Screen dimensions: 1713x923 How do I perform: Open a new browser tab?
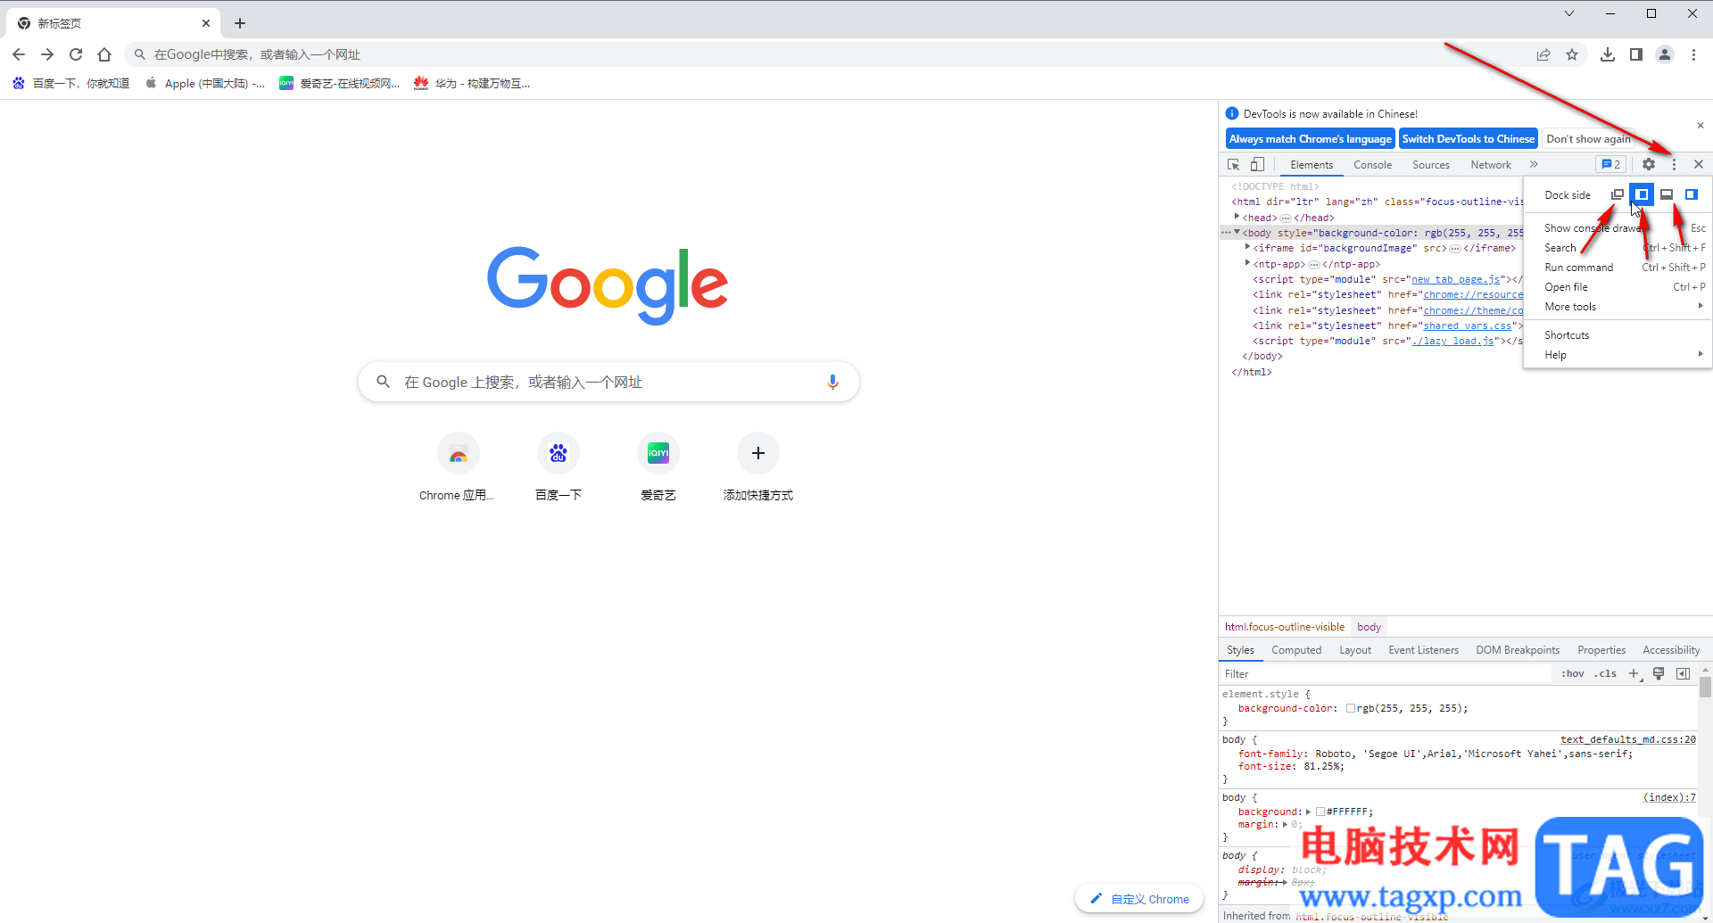(240, 23)
